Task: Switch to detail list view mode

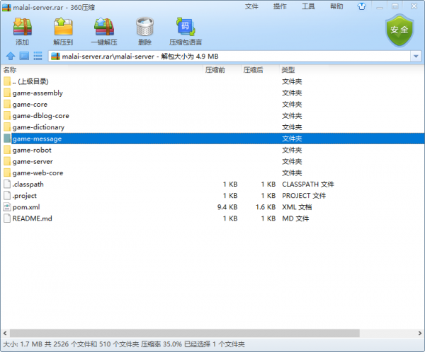Action: coord(38,56)
